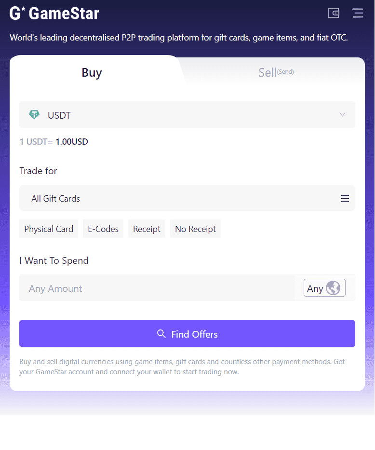Screen dimensions: 375x450
Task: Toggle the Receipt filter chip
Action: pyautogui.click(x=147, y=229)
